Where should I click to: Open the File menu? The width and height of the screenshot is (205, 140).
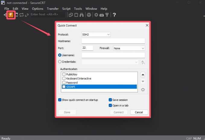[7, 9]
